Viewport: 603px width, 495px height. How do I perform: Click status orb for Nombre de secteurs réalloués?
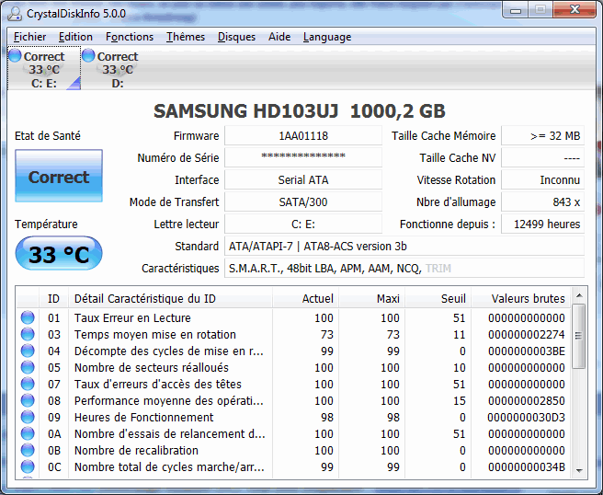27,368
